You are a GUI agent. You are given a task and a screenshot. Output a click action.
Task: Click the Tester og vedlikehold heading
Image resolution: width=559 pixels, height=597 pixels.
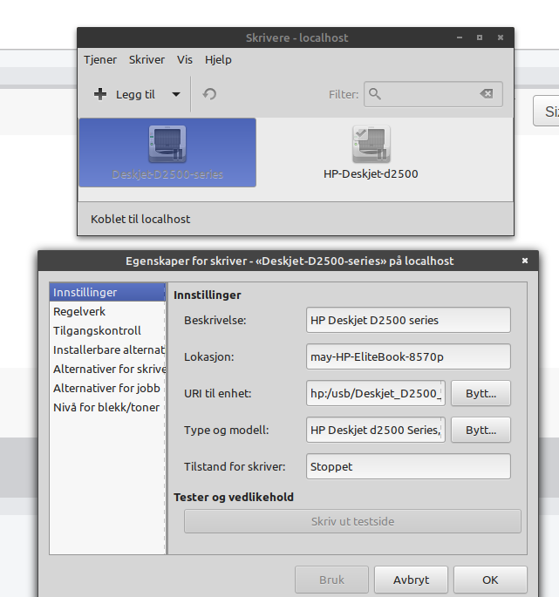[x=234, y=498]
